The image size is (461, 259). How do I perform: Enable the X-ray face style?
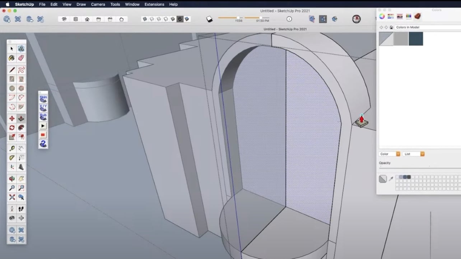[x=145, y=19]
